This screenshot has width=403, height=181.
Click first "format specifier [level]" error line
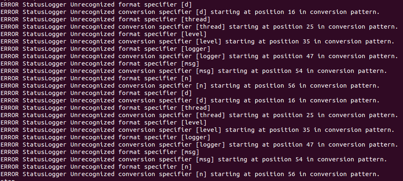coord(103,34)
